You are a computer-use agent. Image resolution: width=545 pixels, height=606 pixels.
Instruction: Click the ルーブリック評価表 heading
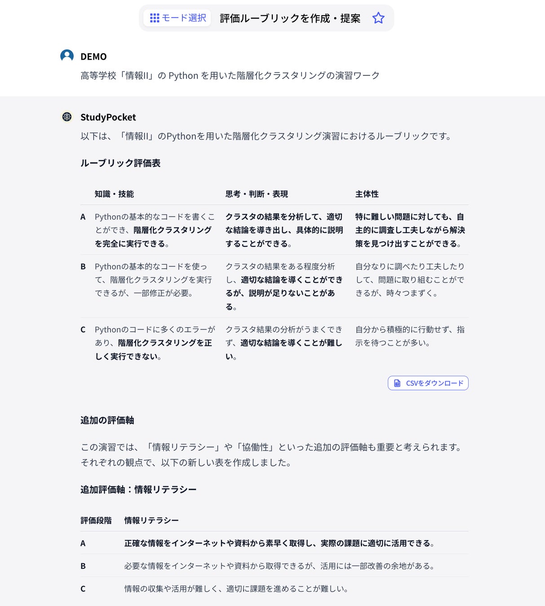(x=120, y=163)
